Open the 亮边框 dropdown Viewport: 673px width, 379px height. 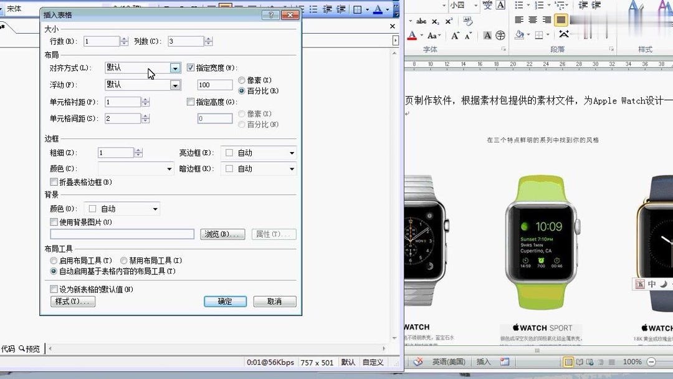tap(293, 152)
